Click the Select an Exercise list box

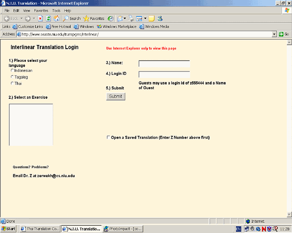[x=31, y=125]
